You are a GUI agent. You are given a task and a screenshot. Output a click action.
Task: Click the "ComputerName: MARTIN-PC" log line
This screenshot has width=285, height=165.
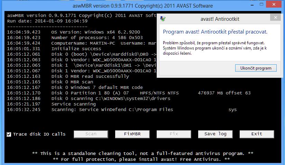pyautogui.click(x=82, y=43)
